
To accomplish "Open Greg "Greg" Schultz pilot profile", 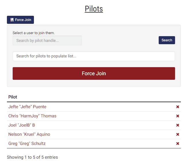I will click(27, 143).
